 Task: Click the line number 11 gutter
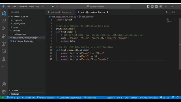(x=51, y=50)
